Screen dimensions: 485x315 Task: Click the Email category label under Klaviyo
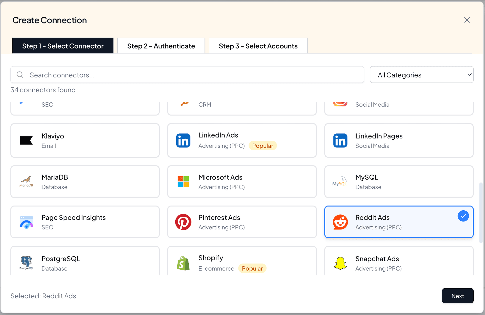(48, 146)
